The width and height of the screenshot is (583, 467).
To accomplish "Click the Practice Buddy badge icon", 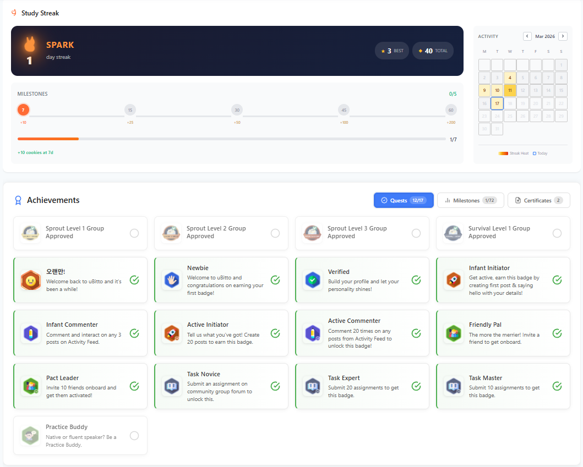I will 30,436.
